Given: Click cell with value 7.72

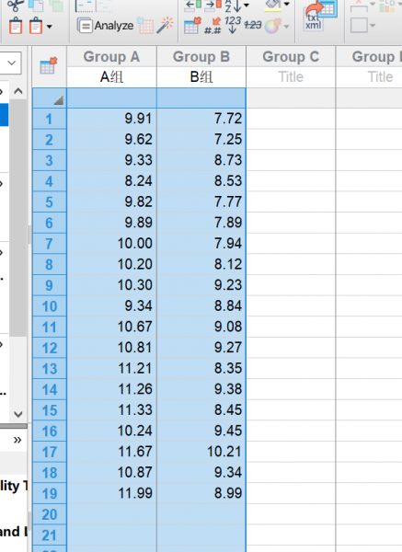Looking at the screenshot, I should [201, 119].
